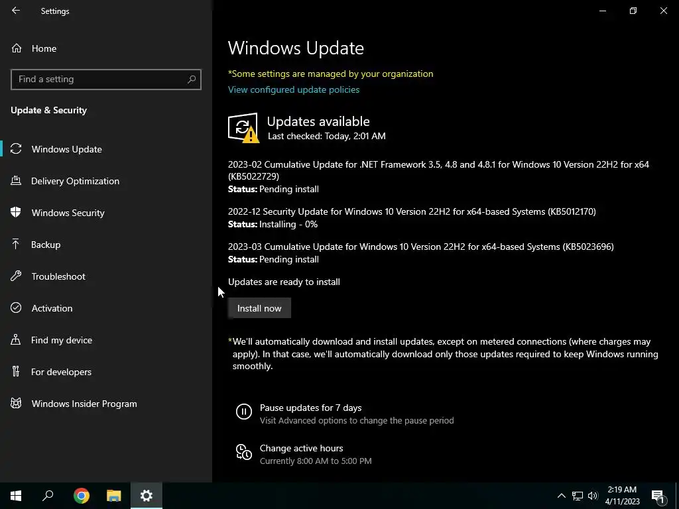Click Pause updates for 7 days
The image size is (679, 509).
coord(310,408)
